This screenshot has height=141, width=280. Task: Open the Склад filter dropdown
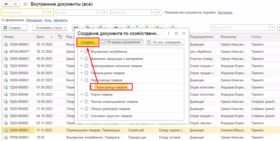click(x=100, y=12)
